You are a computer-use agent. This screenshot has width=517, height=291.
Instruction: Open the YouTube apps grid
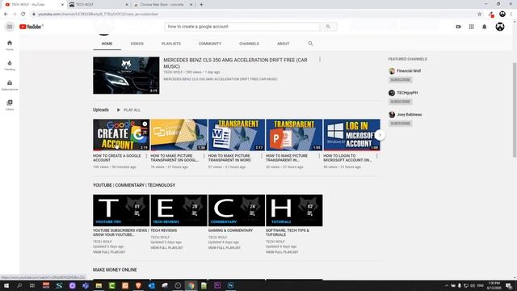coord(471,27)
